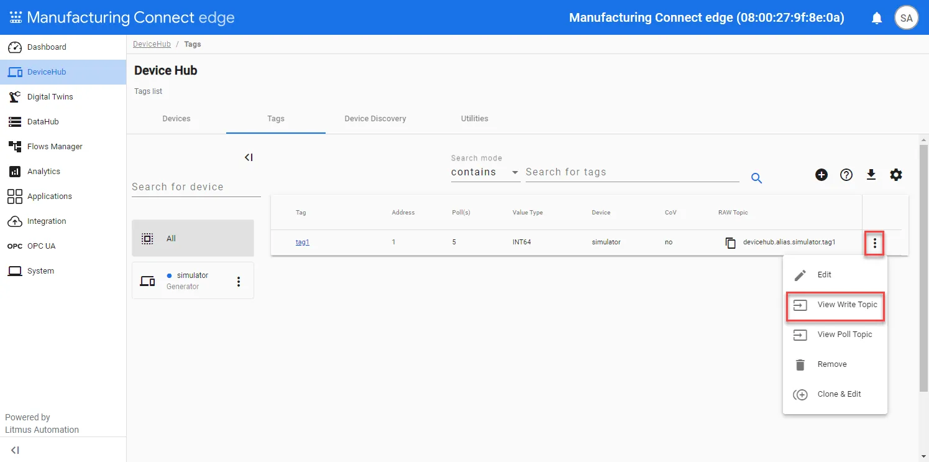Screen dimensions: 929x462
Task: Choose Edit from the tag menu
Action: click(835, 275)
